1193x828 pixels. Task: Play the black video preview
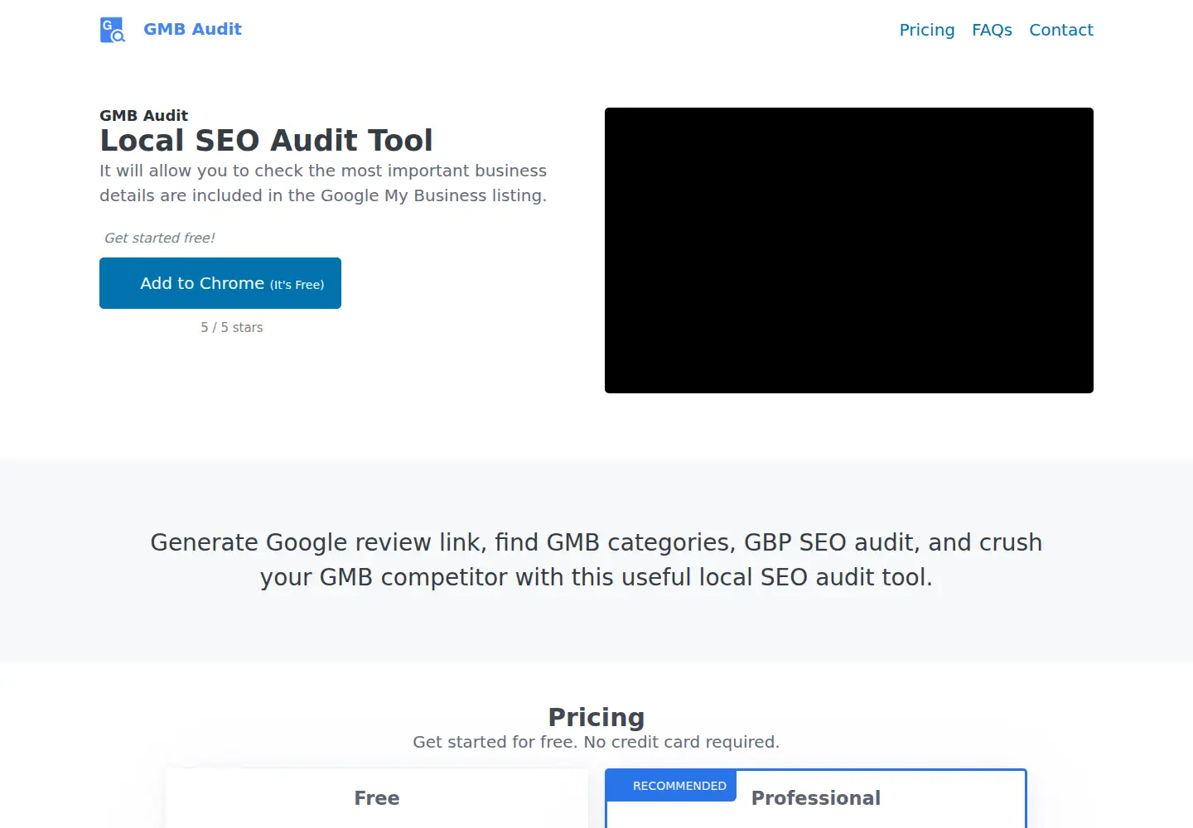coord(849,250)
